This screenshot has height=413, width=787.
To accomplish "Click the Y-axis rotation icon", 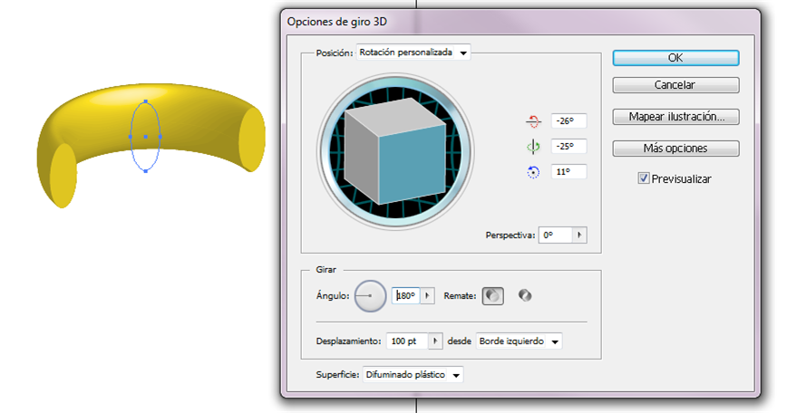I will click(x=532, y=146).
